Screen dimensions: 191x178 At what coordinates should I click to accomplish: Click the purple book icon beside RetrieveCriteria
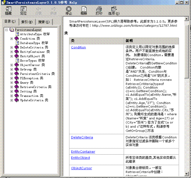coord(17,87)
